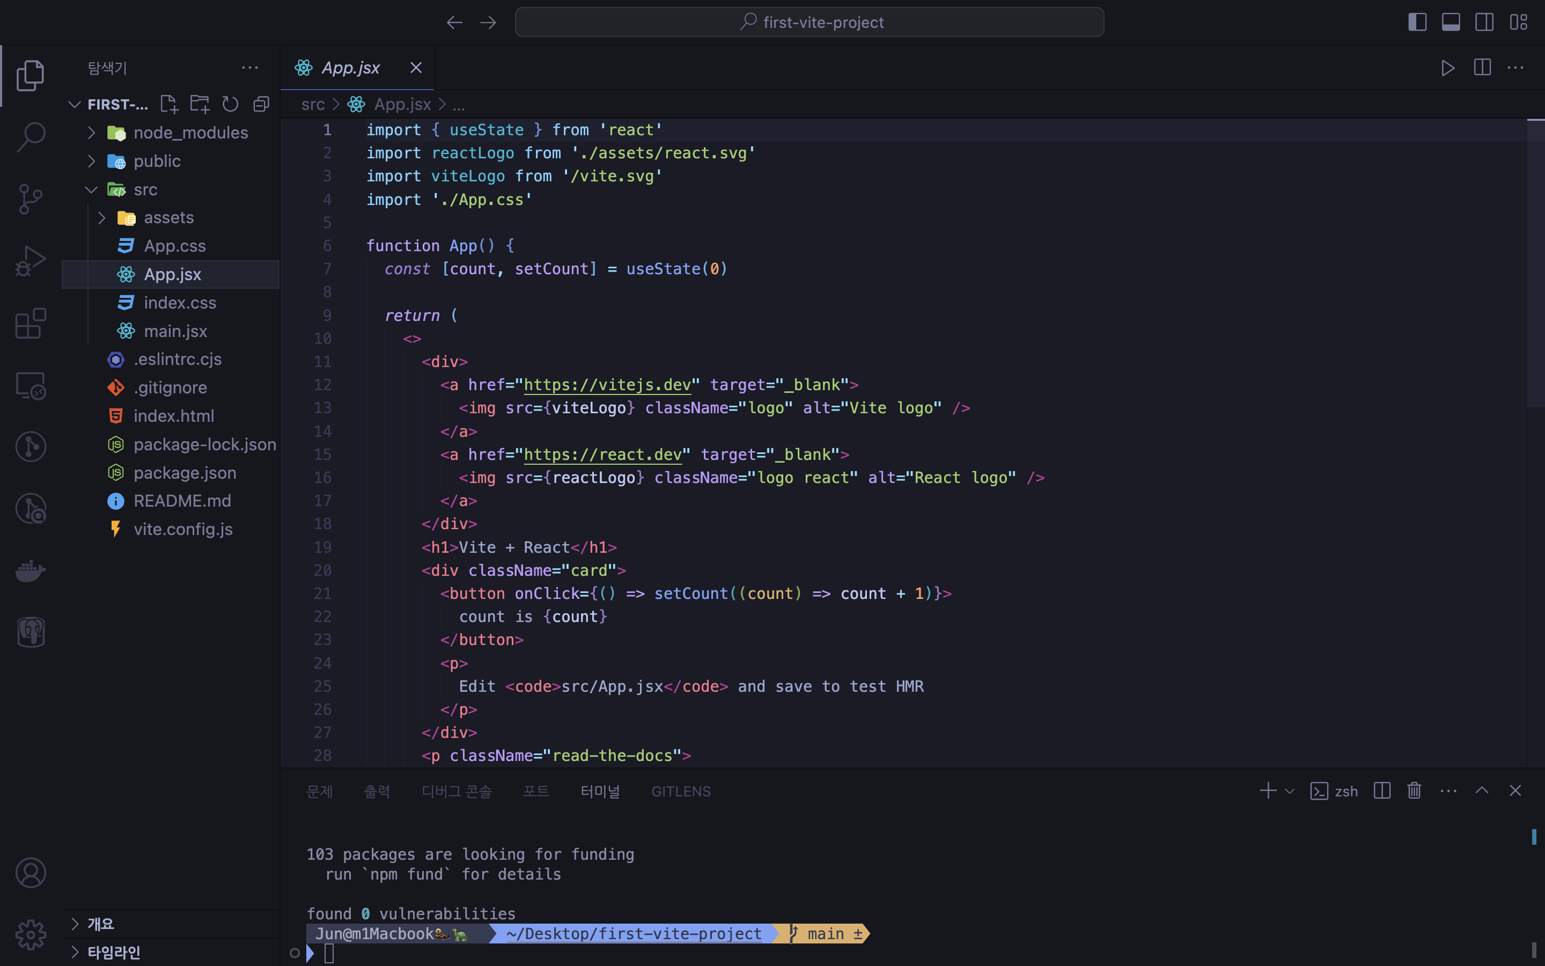Kill terminal with the trash icon
The image size is (1545, 966).
click(x=1414, y=791)
